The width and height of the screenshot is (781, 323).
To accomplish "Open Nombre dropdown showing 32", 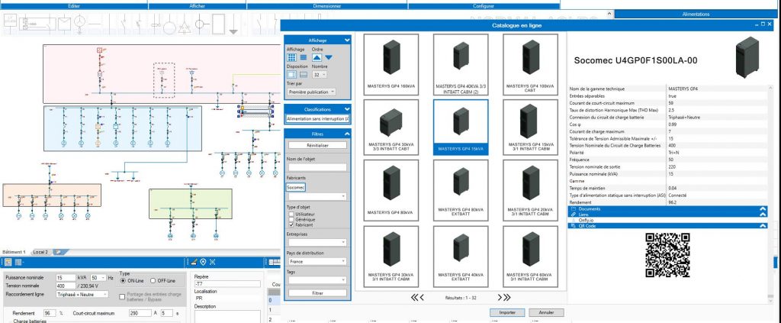I will pos(320,74).
